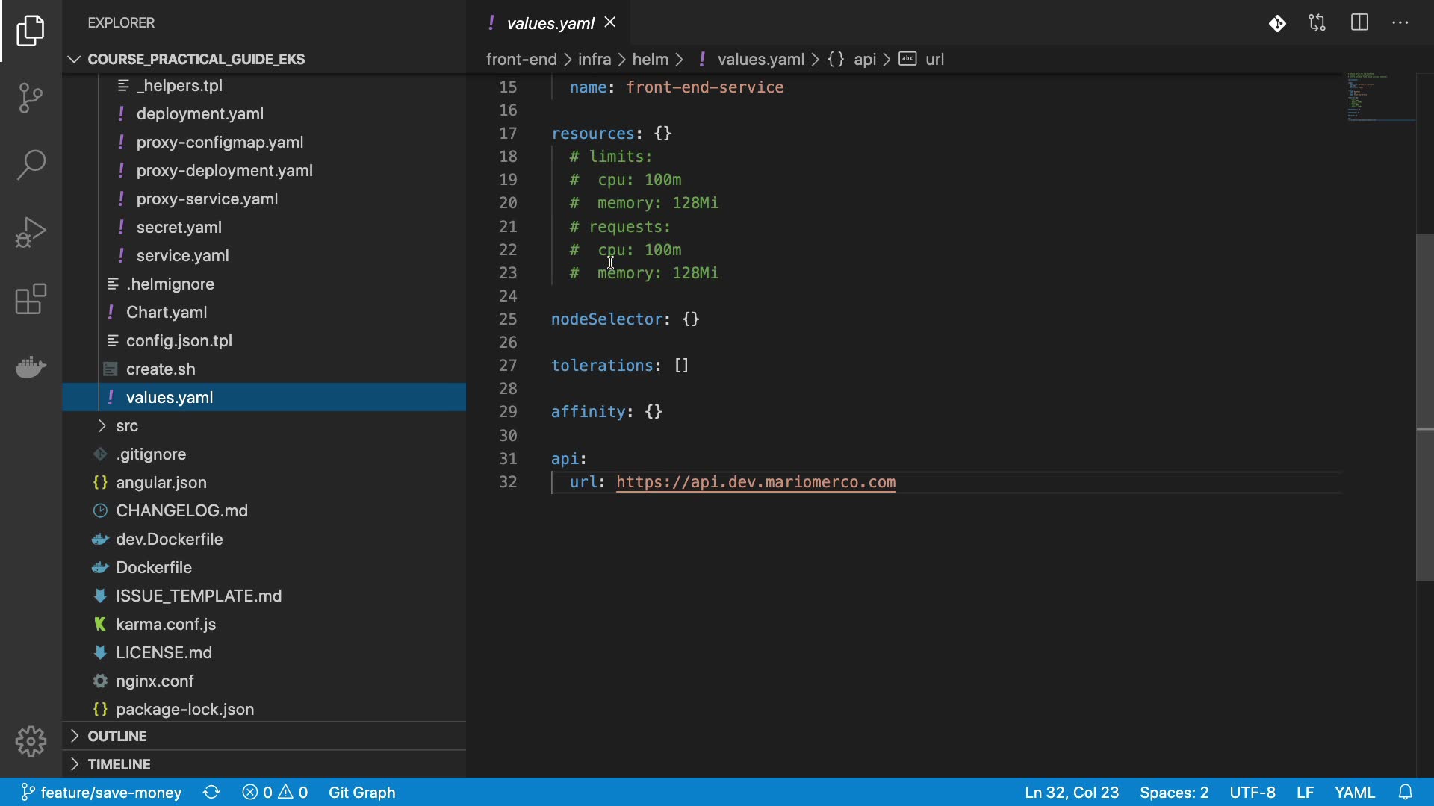The height and width of the screenshot is (806, 1434).
Task: Open the Search view
Action: pyautogui.click(x=31, y=165)
